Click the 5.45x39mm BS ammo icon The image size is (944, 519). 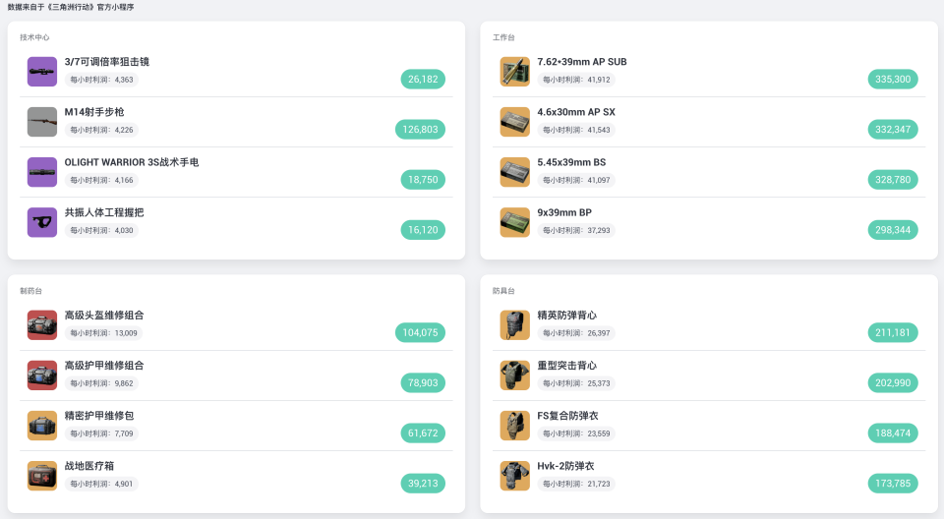coord(515,172)
